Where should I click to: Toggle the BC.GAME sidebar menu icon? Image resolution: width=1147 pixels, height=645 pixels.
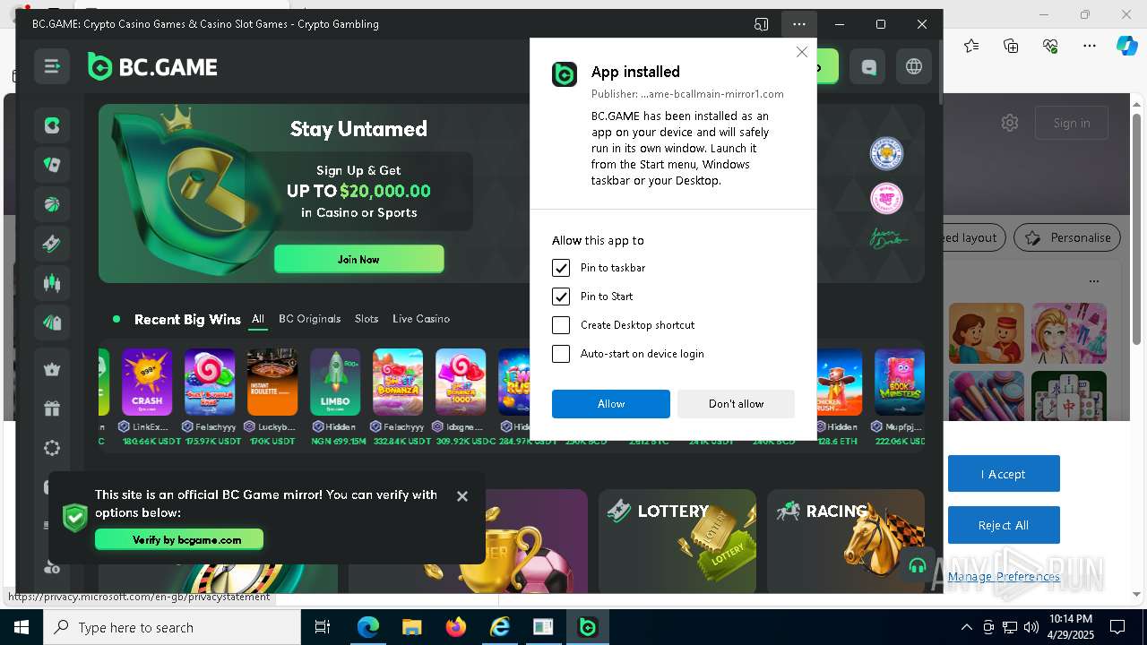click(x=52, y=66)
